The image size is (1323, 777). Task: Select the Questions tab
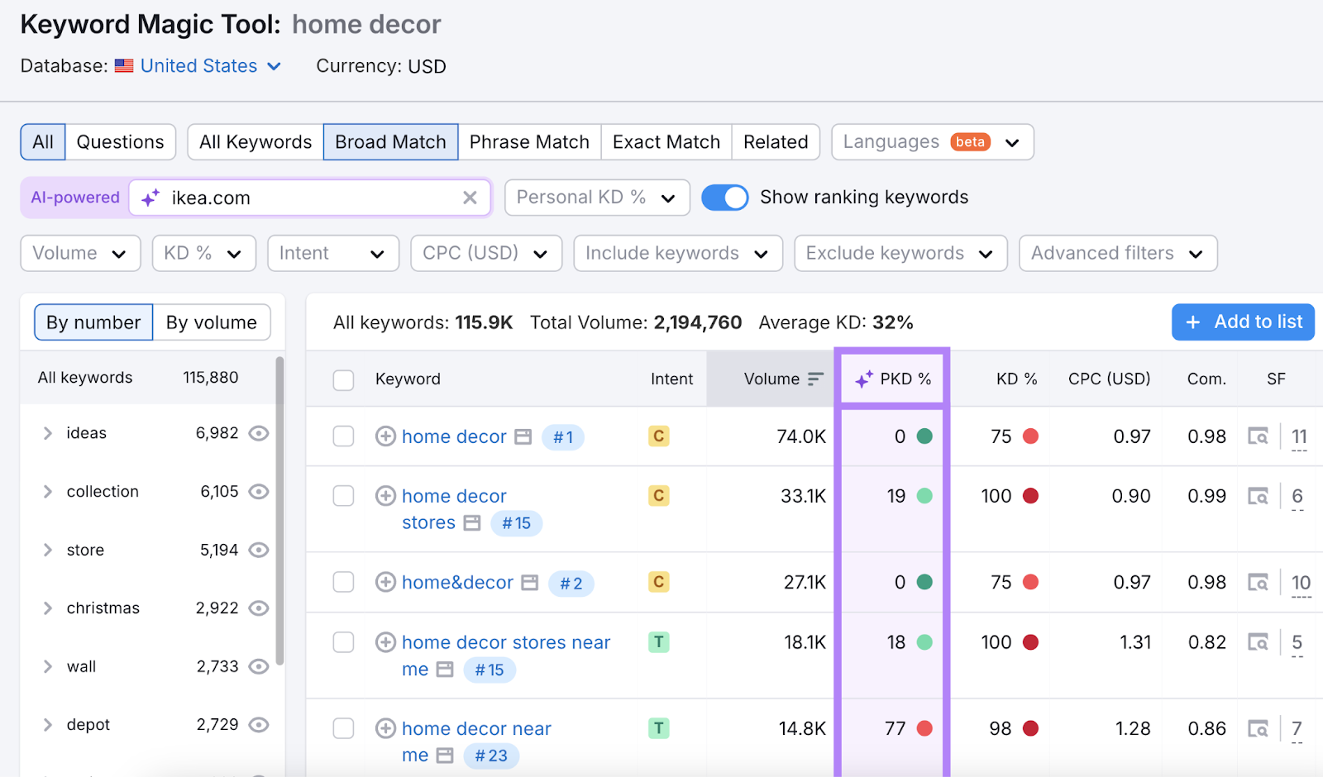click(x=120, y=141)
